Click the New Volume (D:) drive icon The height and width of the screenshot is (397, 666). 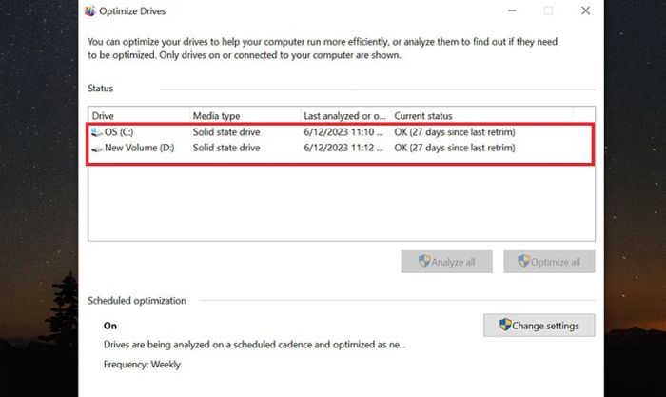click(96, 149)
